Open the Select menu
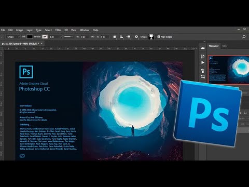Image resolution: width=249 pixels, height=187 pixels. click(48, 30)
